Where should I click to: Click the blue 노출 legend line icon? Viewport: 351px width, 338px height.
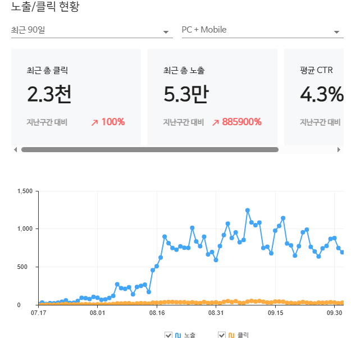pos(178,335)
